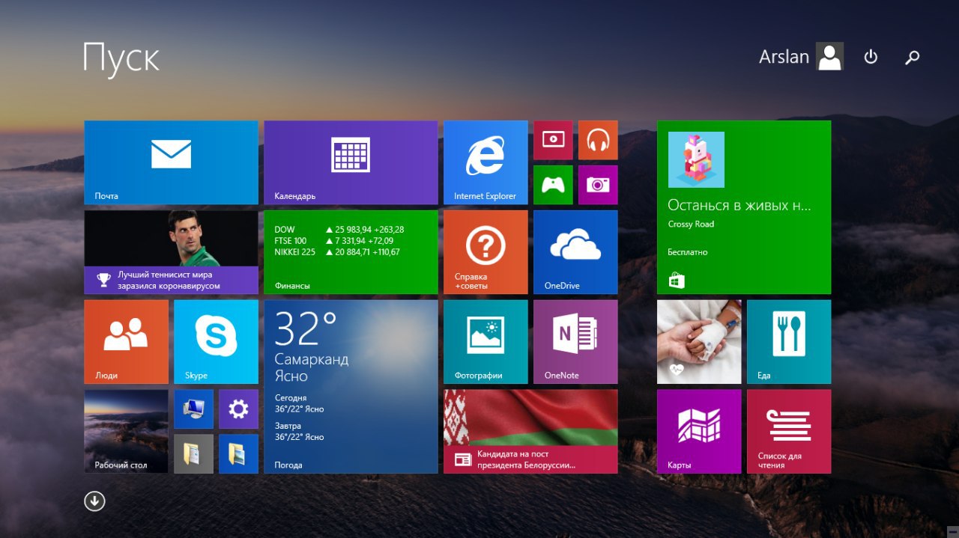Open the Arslan user account menu
This screenshot has width=959, height=538.
pyautogui.click(x=801, y=57)
